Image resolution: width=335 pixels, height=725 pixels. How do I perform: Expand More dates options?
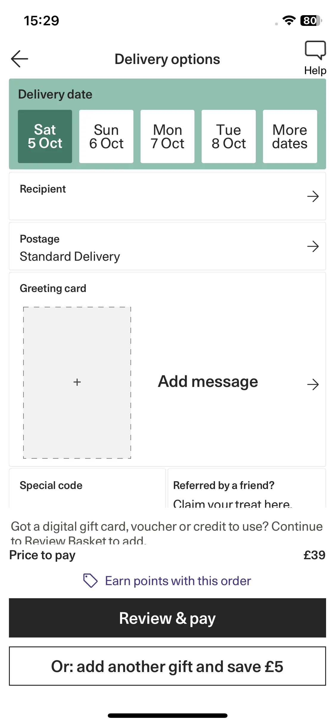pyautogui.click(x=290, y=136)
